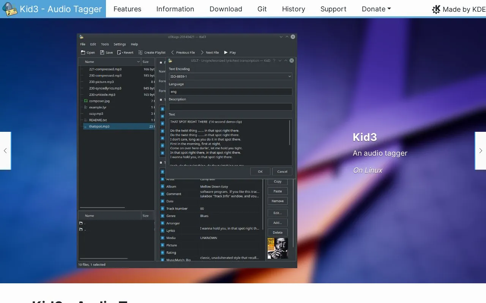Screen dimensions: 486x303
Task: Click the KDE gear logo icon
Action: pyautogui.click(x=436, y=9)
